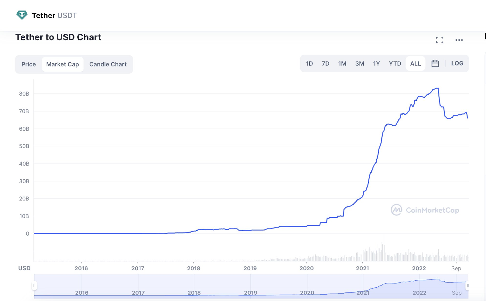Screen dimensions: 486x301
Task: Click the 80B y-axis label
Action: [x=24, y=94]
